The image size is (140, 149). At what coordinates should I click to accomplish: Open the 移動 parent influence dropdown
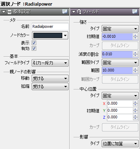point(50,79)
